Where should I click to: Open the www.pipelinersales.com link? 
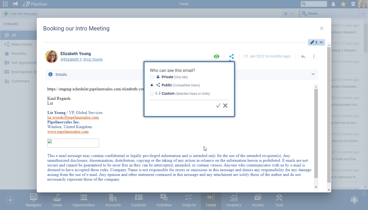[x=68, y=132]
